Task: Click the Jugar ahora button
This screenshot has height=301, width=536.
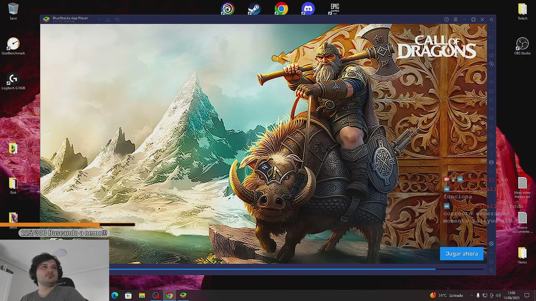Action: click(x=461, y=254)
